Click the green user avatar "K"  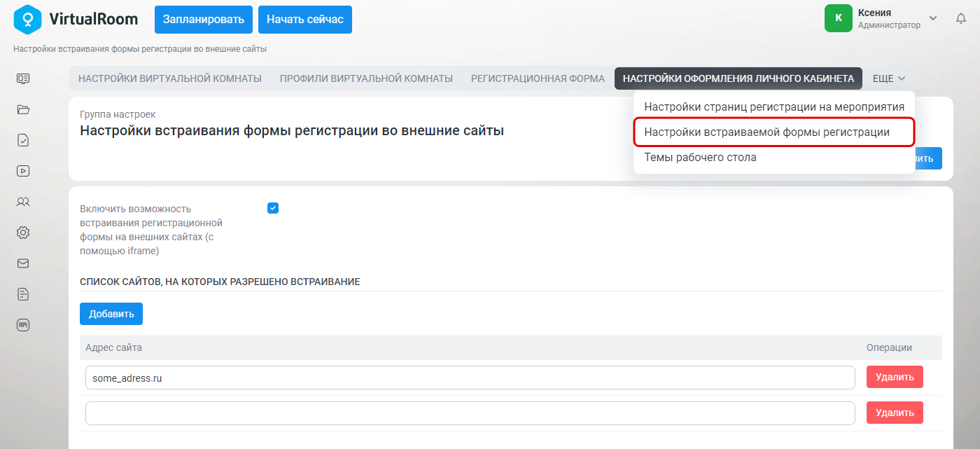click(x=839, y=18)
